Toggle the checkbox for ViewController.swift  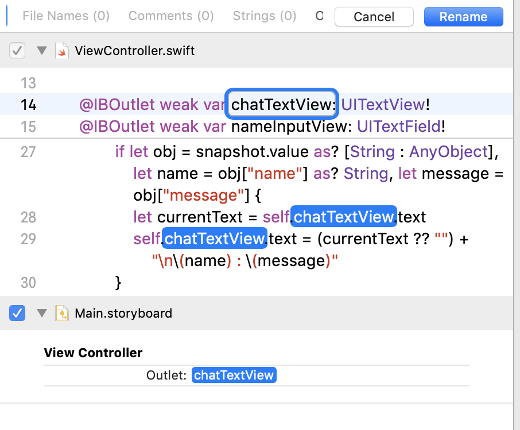17,50
